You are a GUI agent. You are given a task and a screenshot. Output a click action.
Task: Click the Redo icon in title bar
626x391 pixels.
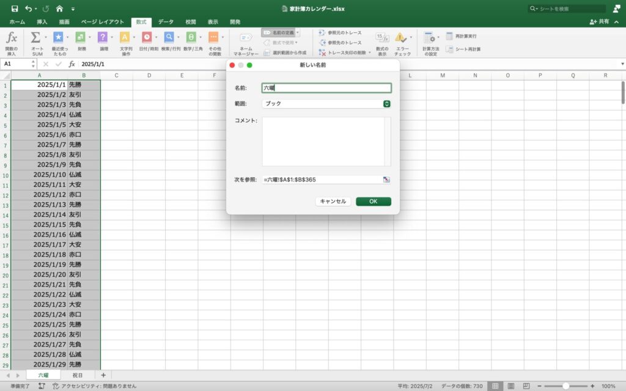point(46,9)
